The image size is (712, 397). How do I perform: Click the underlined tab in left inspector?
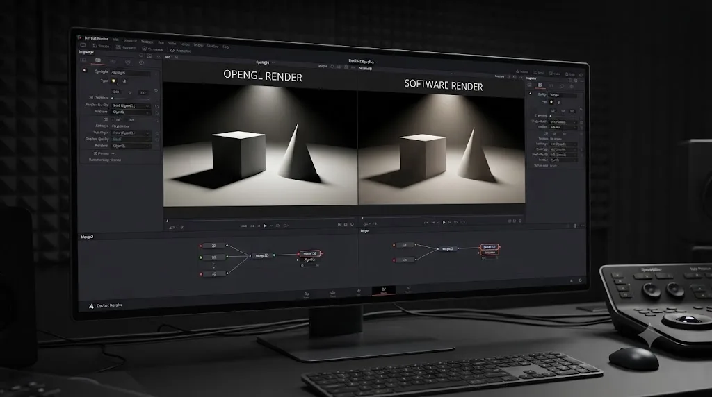98,60
